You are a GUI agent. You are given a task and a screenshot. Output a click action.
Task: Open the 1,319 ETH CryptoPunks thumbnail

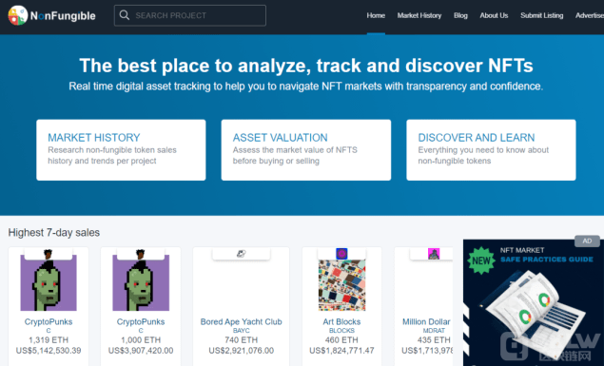pyautogui.click(x=49, y=283)
